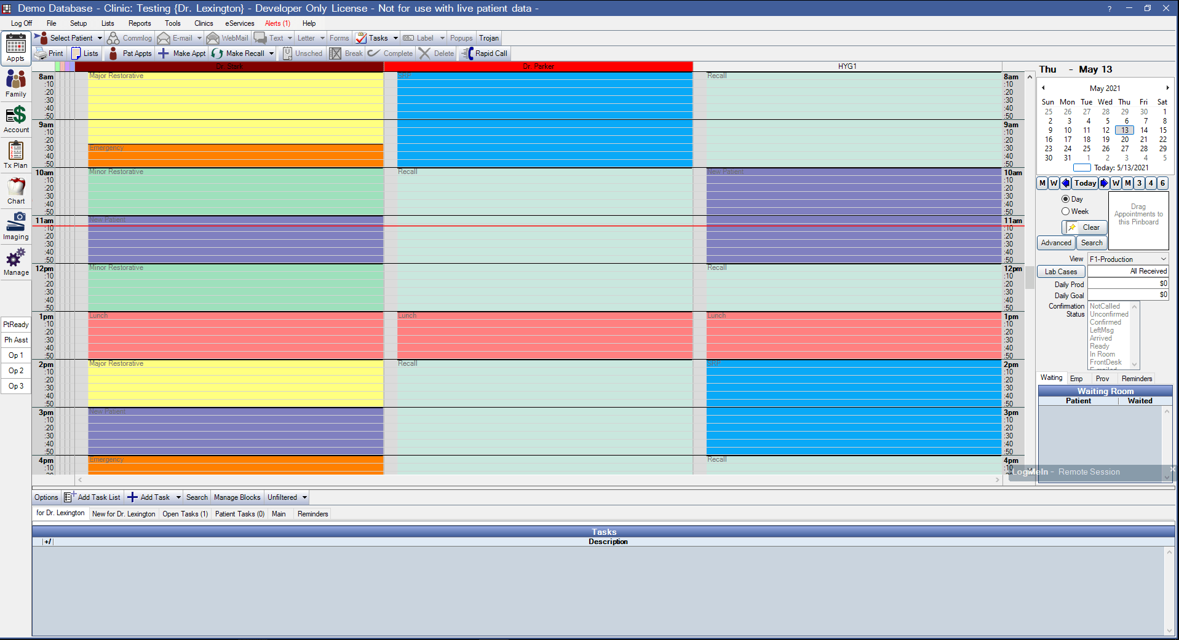Image resolution: width=1179 pixels, height=640 pixels.
Task: Click the Lab Cases button
Action: click(x=1060, y=271)
